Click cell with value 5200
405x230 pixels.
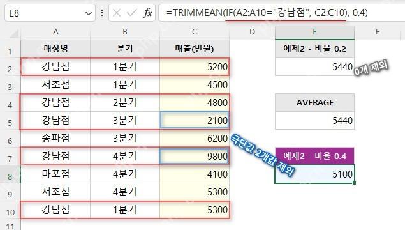[195, 66]
